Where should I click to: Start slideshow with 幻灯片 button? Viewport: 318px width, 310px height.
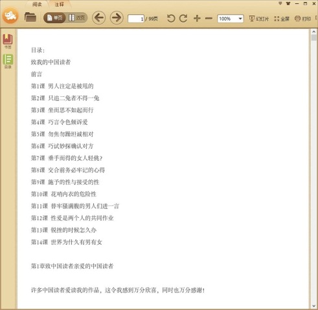point(259,19)
